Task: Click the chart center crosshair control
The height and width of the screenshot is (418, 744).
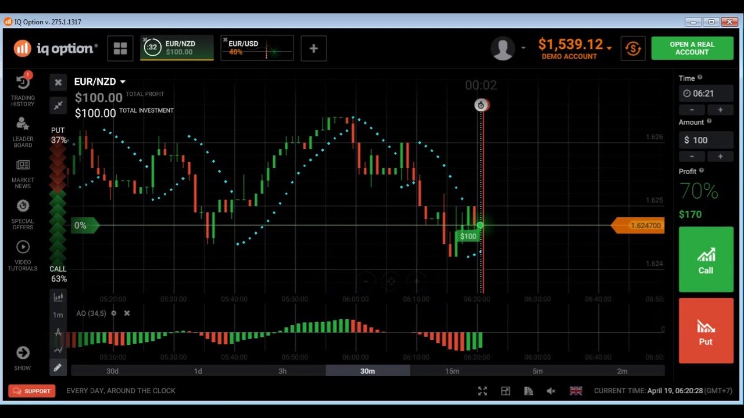Action: 391,282
